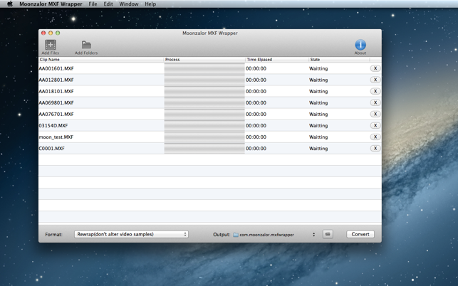Remove C0001.MXF with its X button
The image size is (458, 286).
point(375,148)
